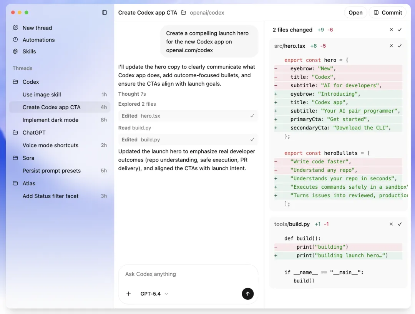Click the tools/build.py file name
The height and width of the screenshot is (314, 415).
tap(292, 224)
